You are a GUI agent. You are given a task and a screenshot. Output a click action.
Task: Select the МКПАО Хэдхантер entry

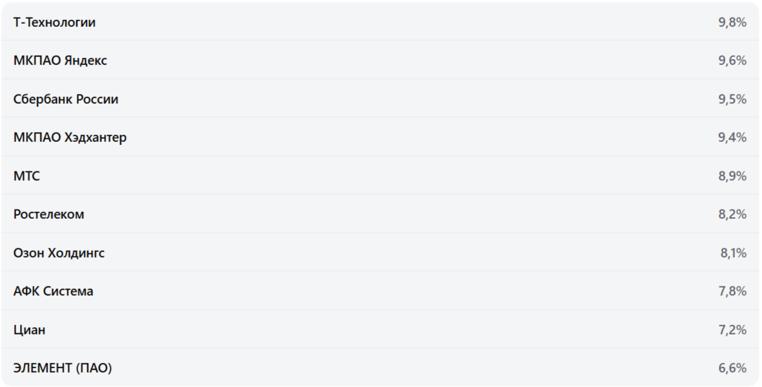[70, 138]
